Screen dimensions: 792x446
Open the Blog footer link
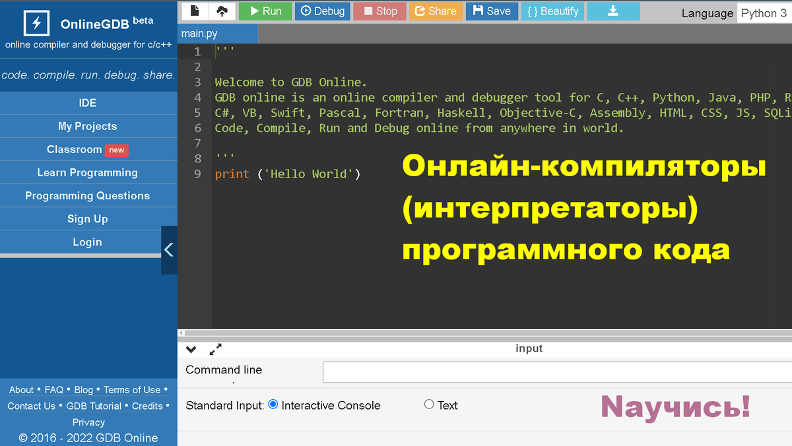click(84, 390)
